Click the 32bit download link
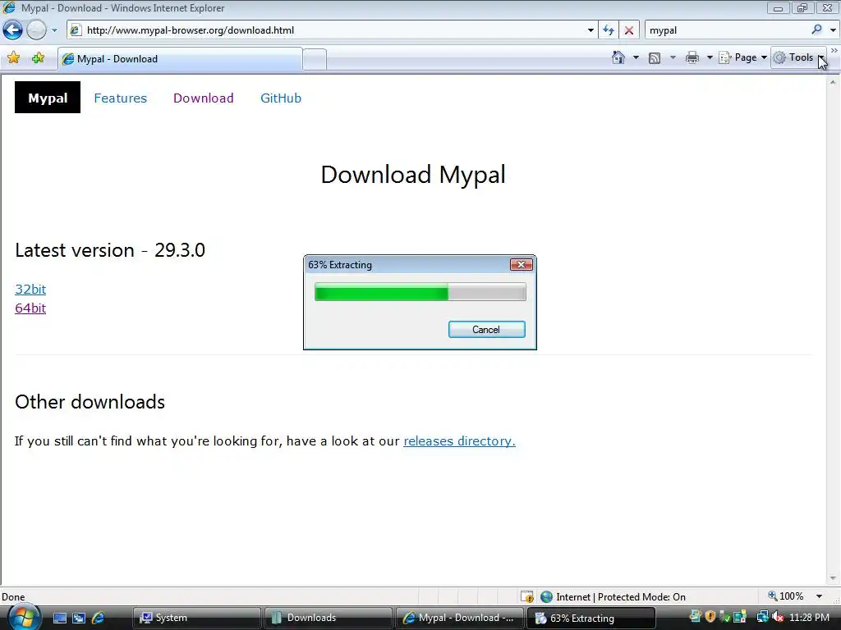The image size is (841, 630). (x=30, y=290)
